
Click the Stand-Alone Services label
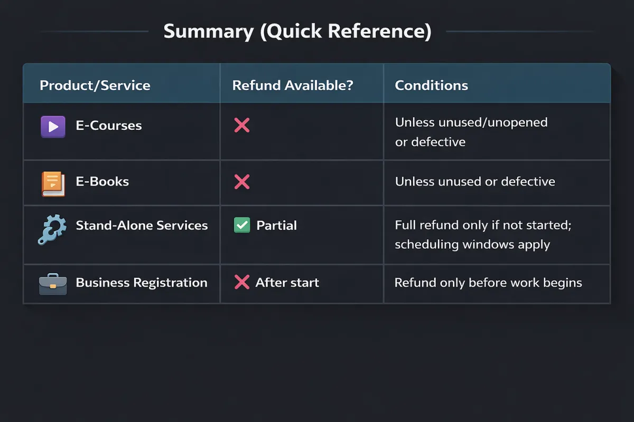tap(142, 225)
